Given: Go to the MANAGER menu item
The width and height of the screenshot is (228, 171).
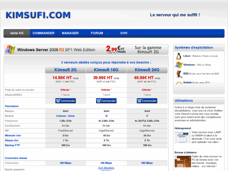Looking at the screenshot, I should (70, 33).
